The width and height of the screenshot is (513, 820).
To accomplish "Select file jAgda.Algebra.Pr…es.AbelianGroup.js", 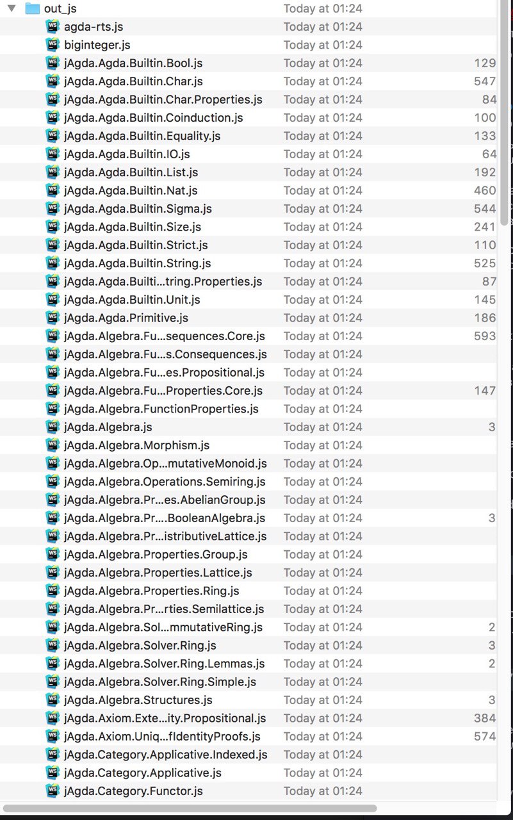I will pyautogui.click(x=165, y=500).
